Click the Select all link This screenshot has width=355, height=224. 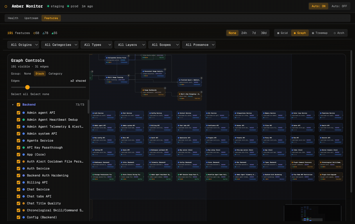click(x=19, y=94)
